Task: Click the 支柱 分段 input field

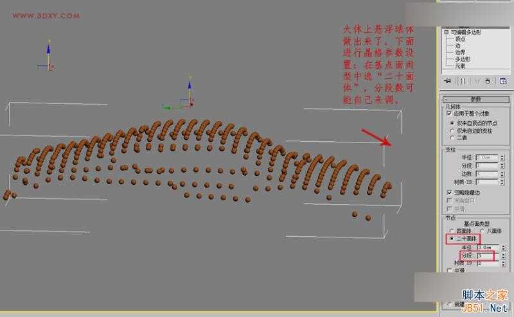Action: 487,166
